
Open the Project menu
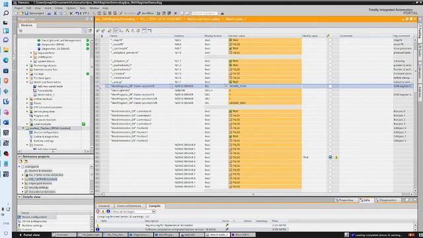(19, 8)
